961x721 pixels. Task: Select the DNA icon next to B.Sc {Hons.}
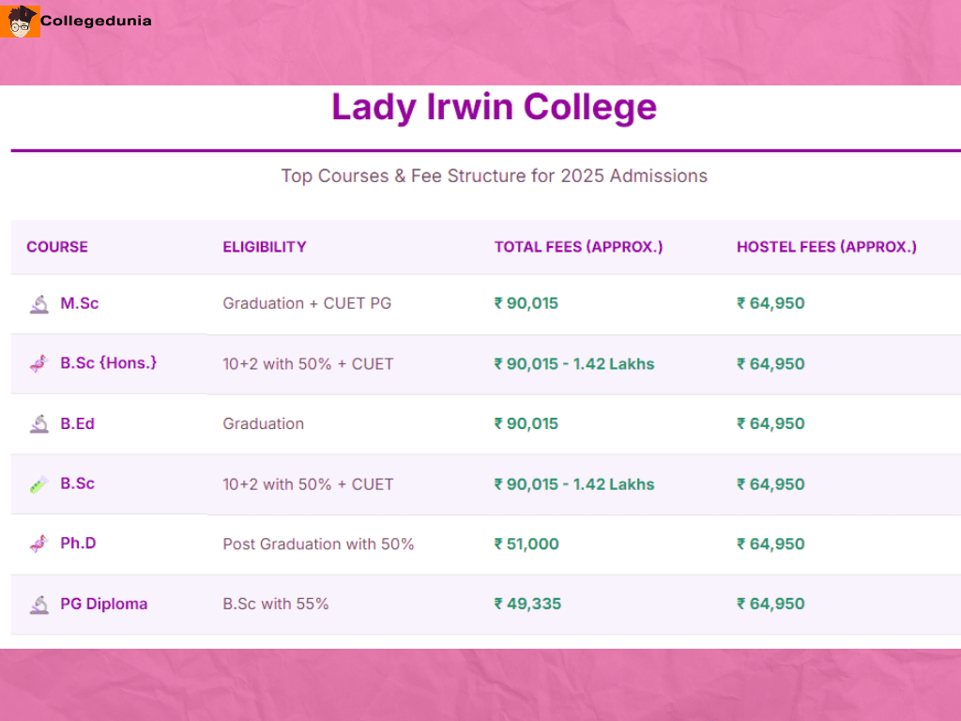(x=39, y=363)
